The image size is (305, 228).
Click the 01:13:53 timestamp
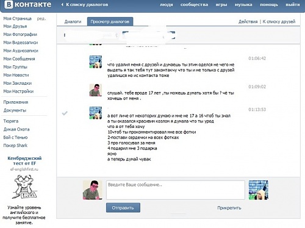point(257,110)
